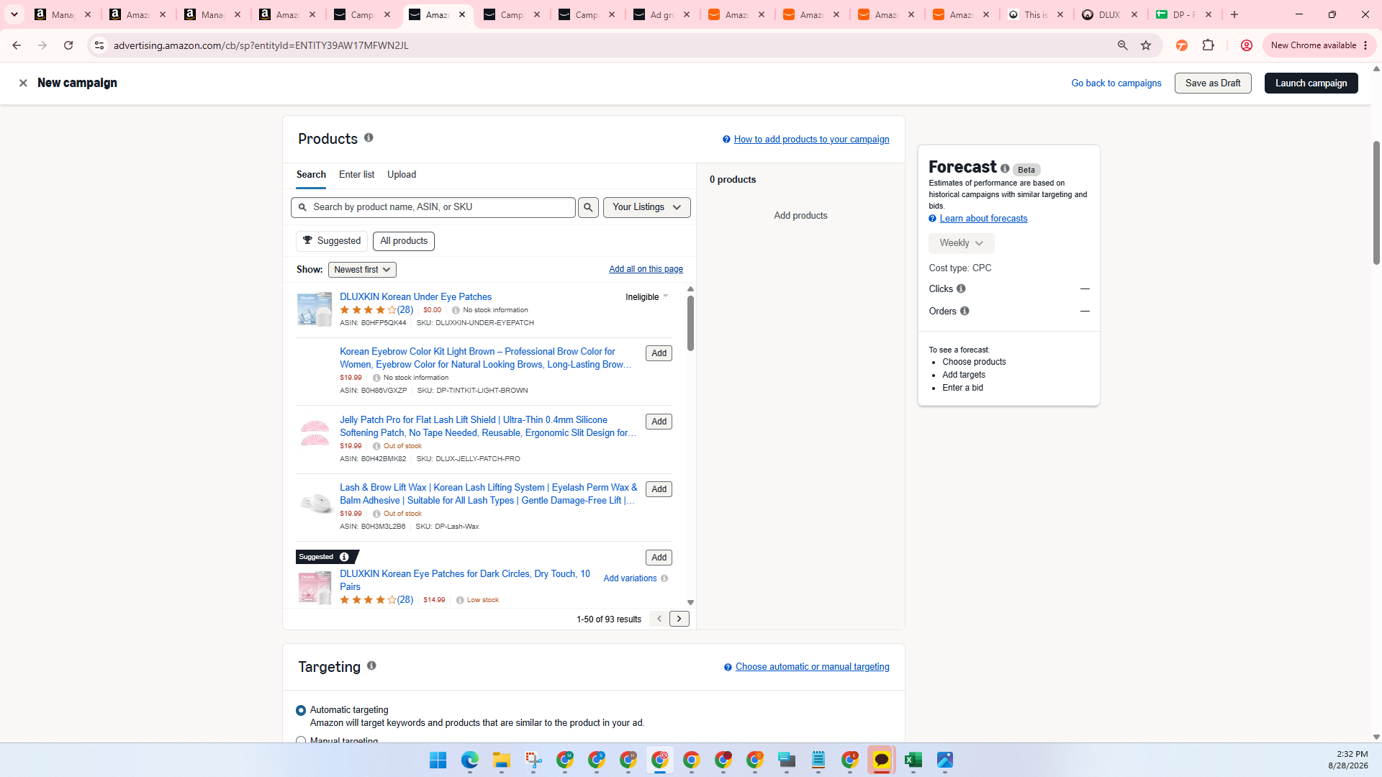This screenshot has width=1382, height=777.
Task: Switch to the Upload tab
Action: click(402, 175)
